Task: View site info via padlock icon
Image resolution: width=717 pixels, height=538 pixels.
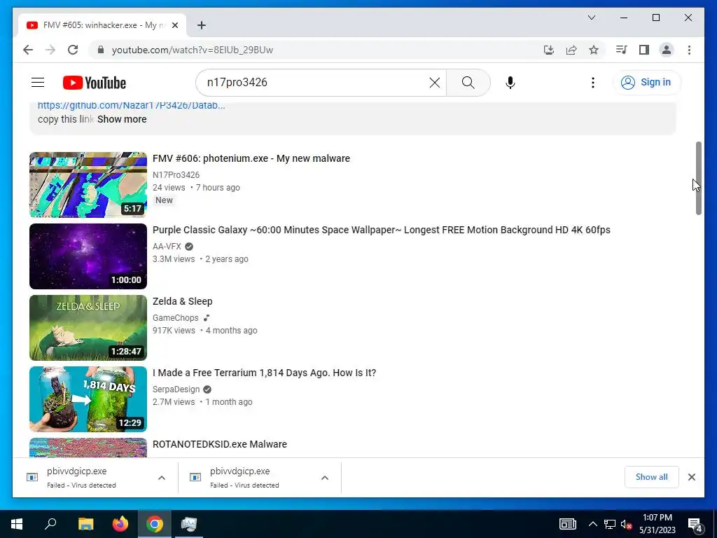Action: click(x=101, y=50)
